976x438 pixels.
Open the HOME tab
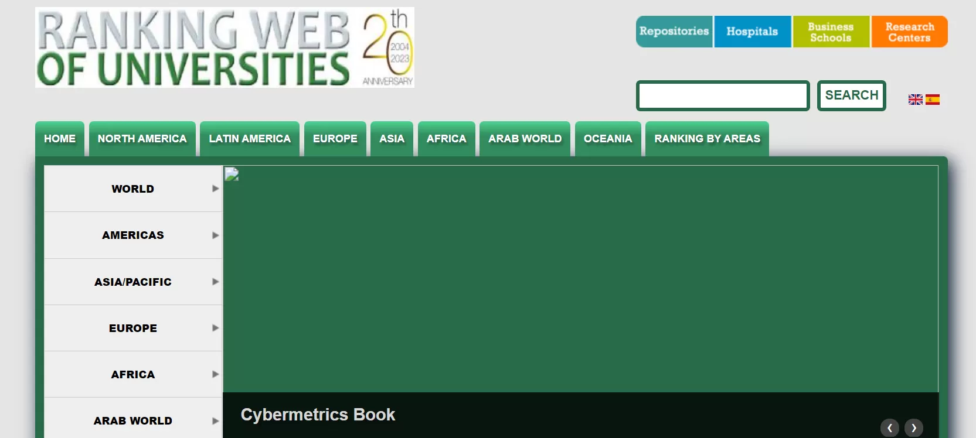pyautogui.click(x=60, y=139)
